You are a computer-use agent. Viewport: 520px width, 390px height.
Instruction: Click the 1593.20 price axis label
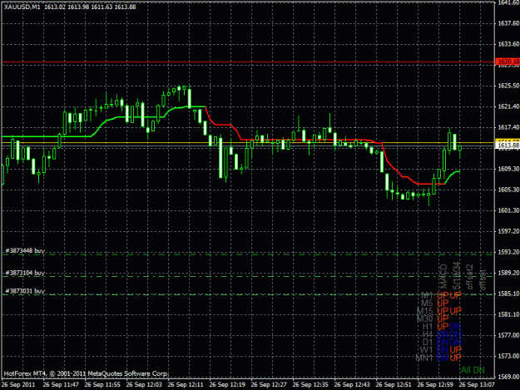[508, 252]
